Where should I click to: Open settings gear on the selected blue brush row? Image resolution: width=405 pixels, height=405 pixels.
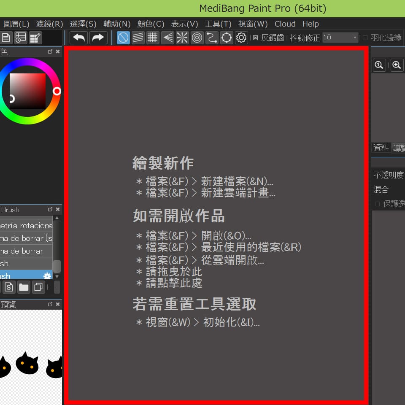(x=47, y=275)
